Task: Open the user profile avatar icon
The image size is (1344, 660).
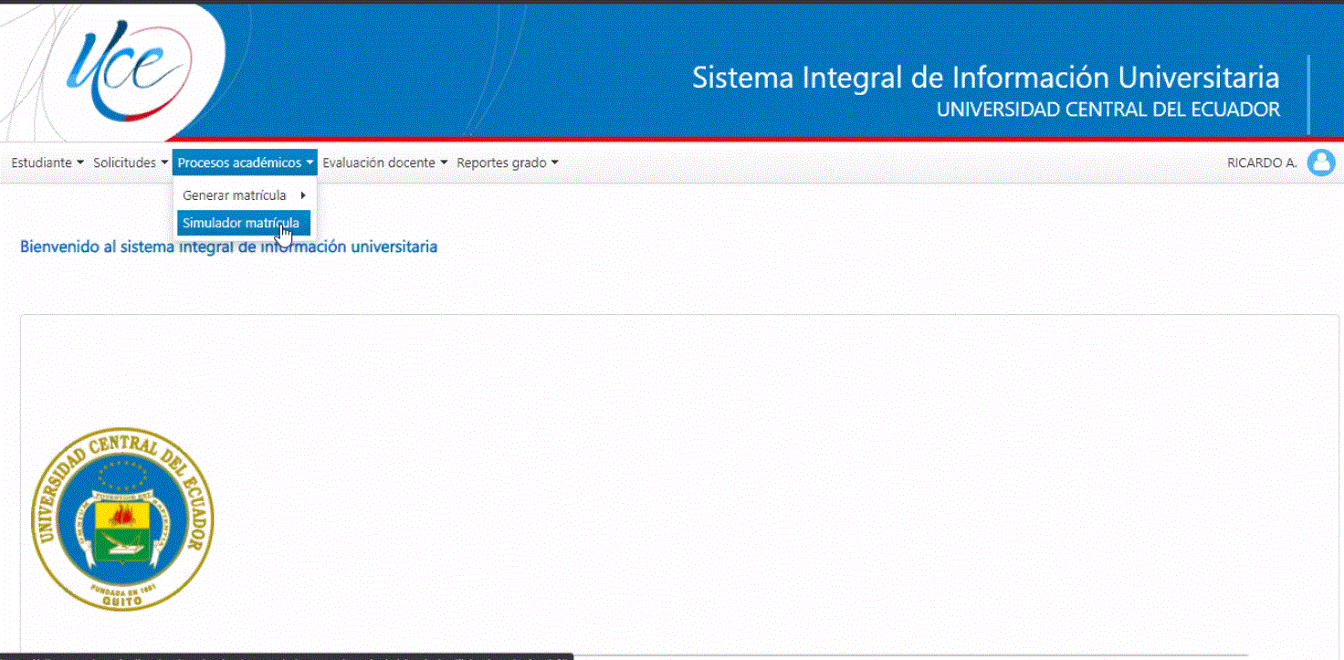Action: pos(1321,162)
